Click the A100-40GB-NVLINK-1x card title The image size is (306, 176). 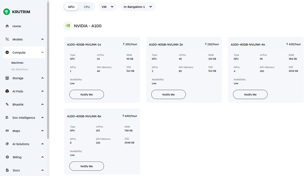[x=84, y=45]
